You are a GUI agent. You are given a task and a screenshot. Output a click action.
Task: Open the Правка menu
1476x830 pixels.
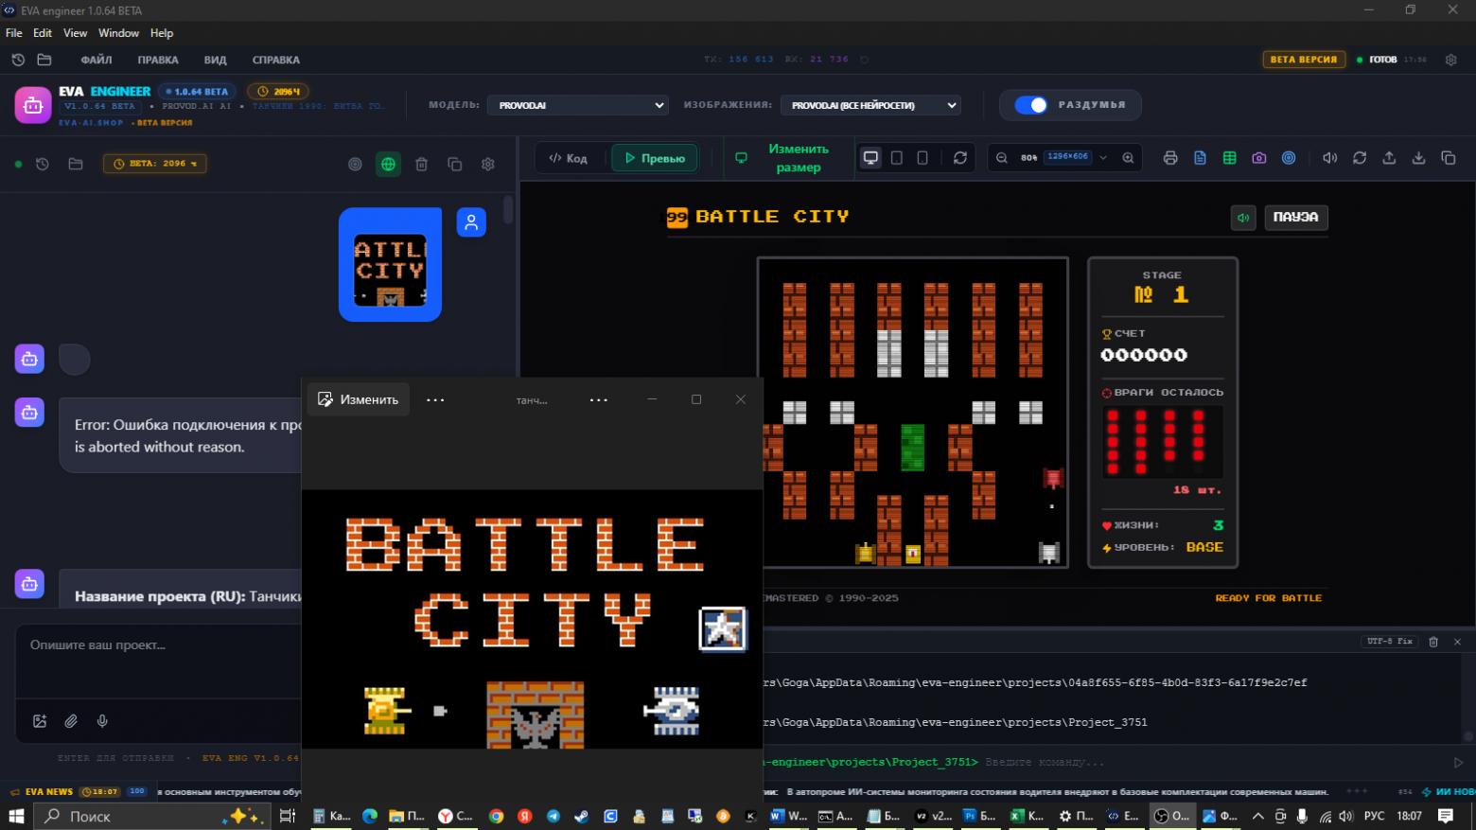158,60
